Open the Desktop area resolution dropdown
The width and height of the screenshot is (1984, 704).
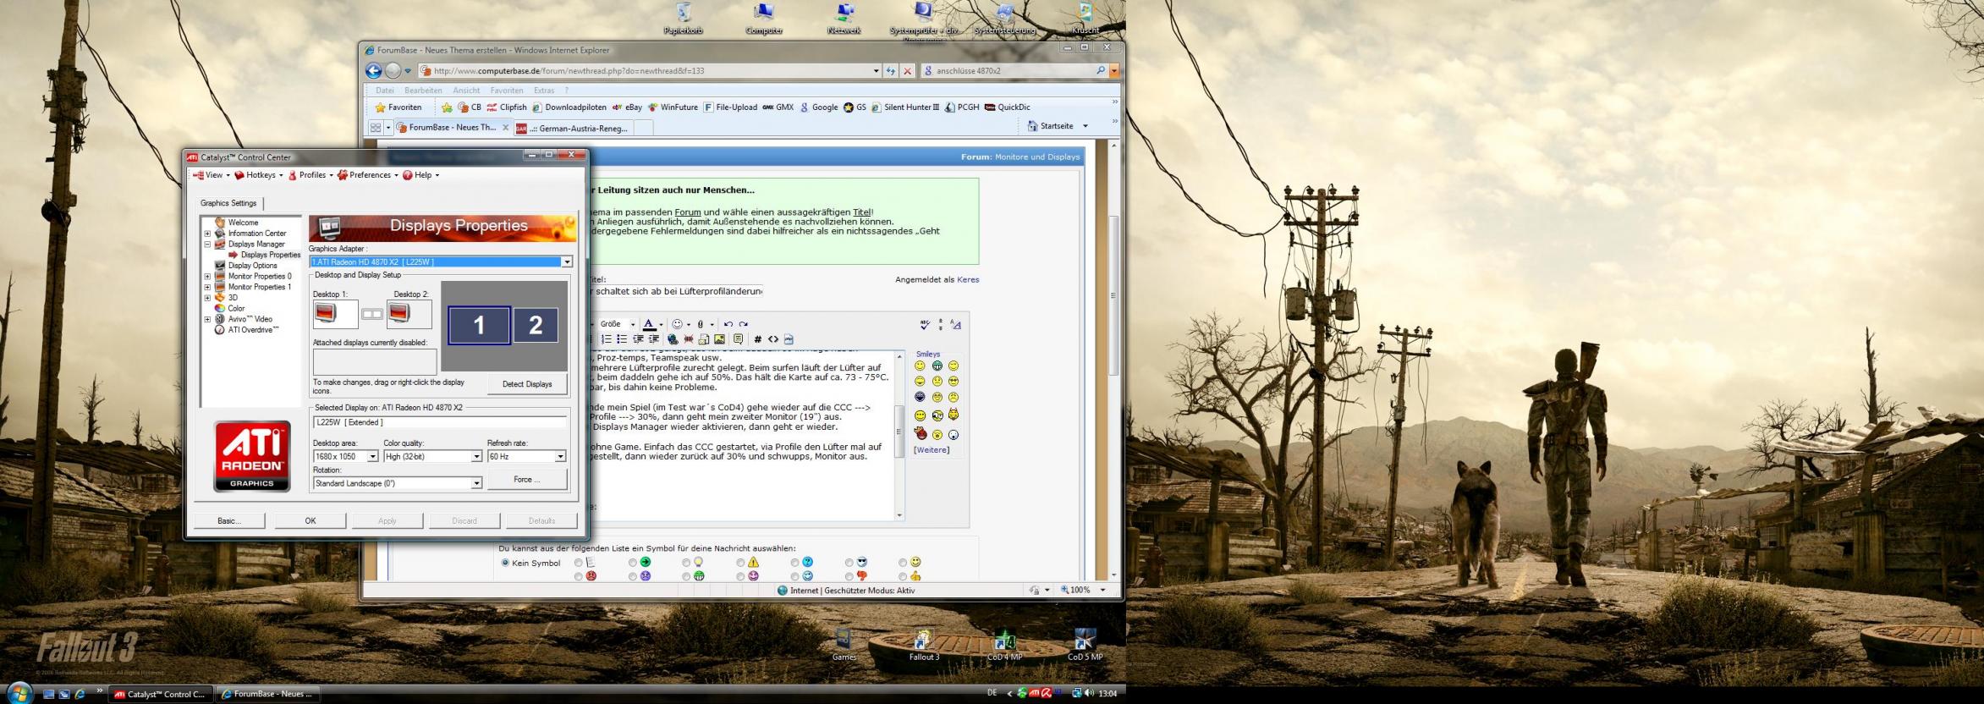pyautogui.click(x=372, y=457)
